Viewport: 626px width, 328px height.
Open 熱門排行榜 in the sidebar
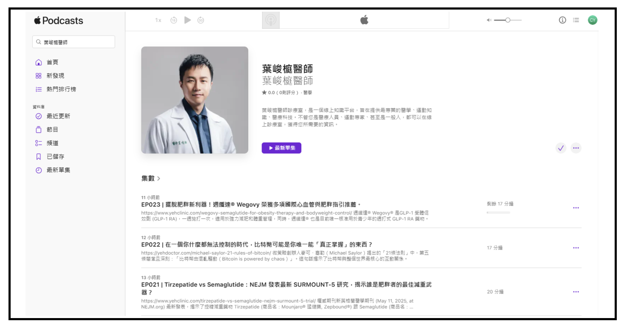[61, 89]
